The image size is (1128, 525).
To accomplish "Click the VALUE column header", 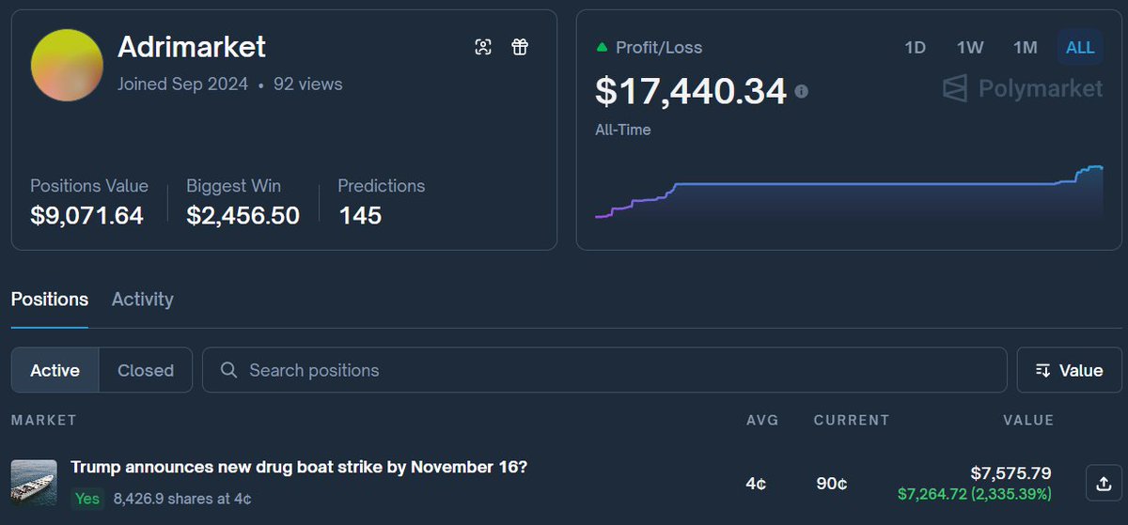I will pos(1028,420).
